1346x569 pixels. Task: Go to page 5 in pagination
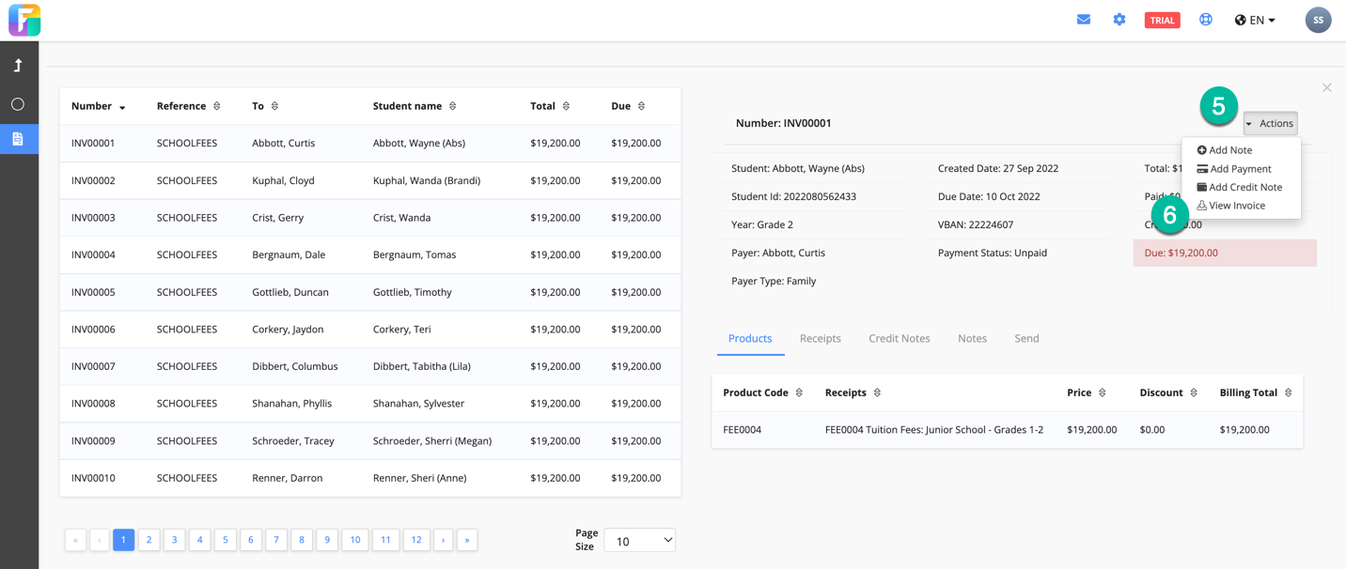[225, 540]
